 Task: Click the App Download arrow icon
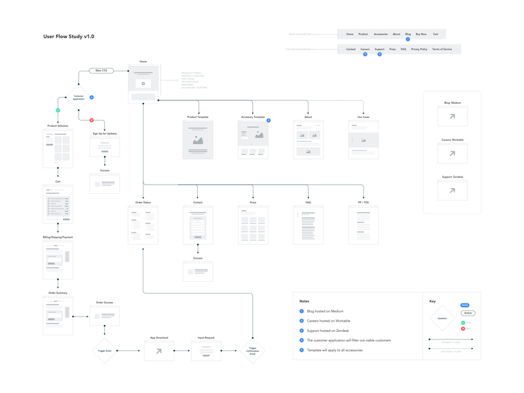pos(159,351)
